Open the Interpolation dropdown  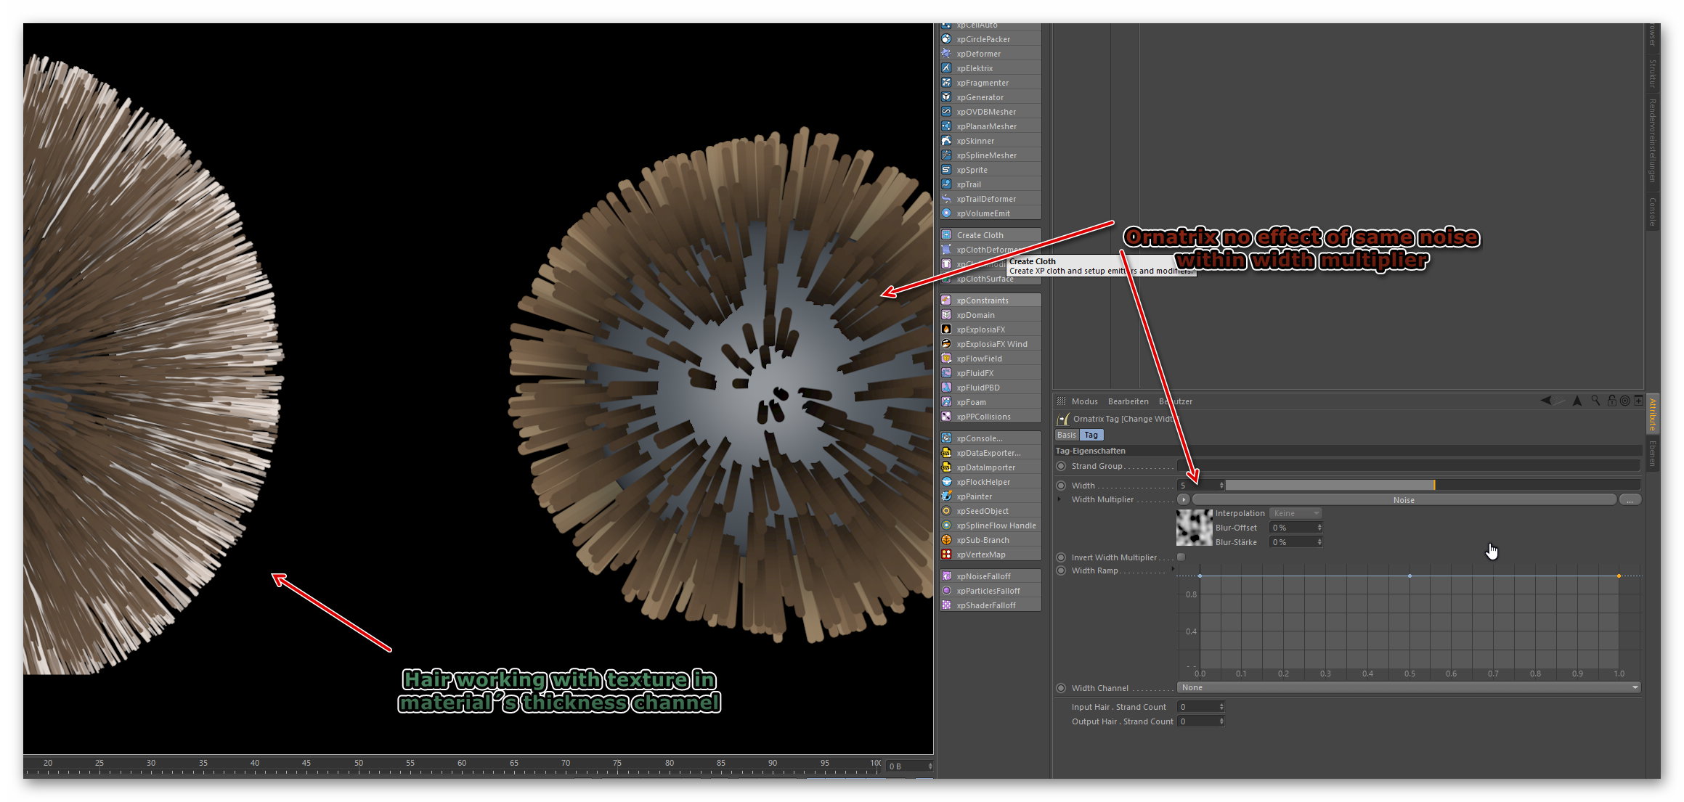point(1295,513)
